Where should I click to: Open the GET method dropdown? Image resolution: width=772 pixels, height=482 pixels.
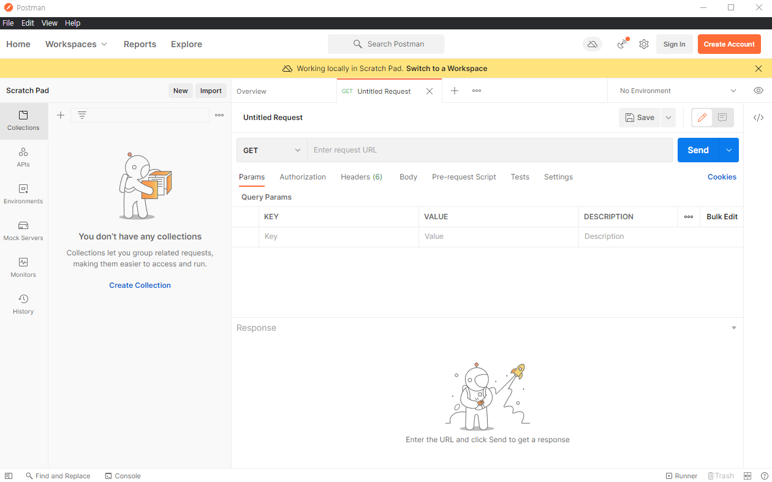(271, 150)
